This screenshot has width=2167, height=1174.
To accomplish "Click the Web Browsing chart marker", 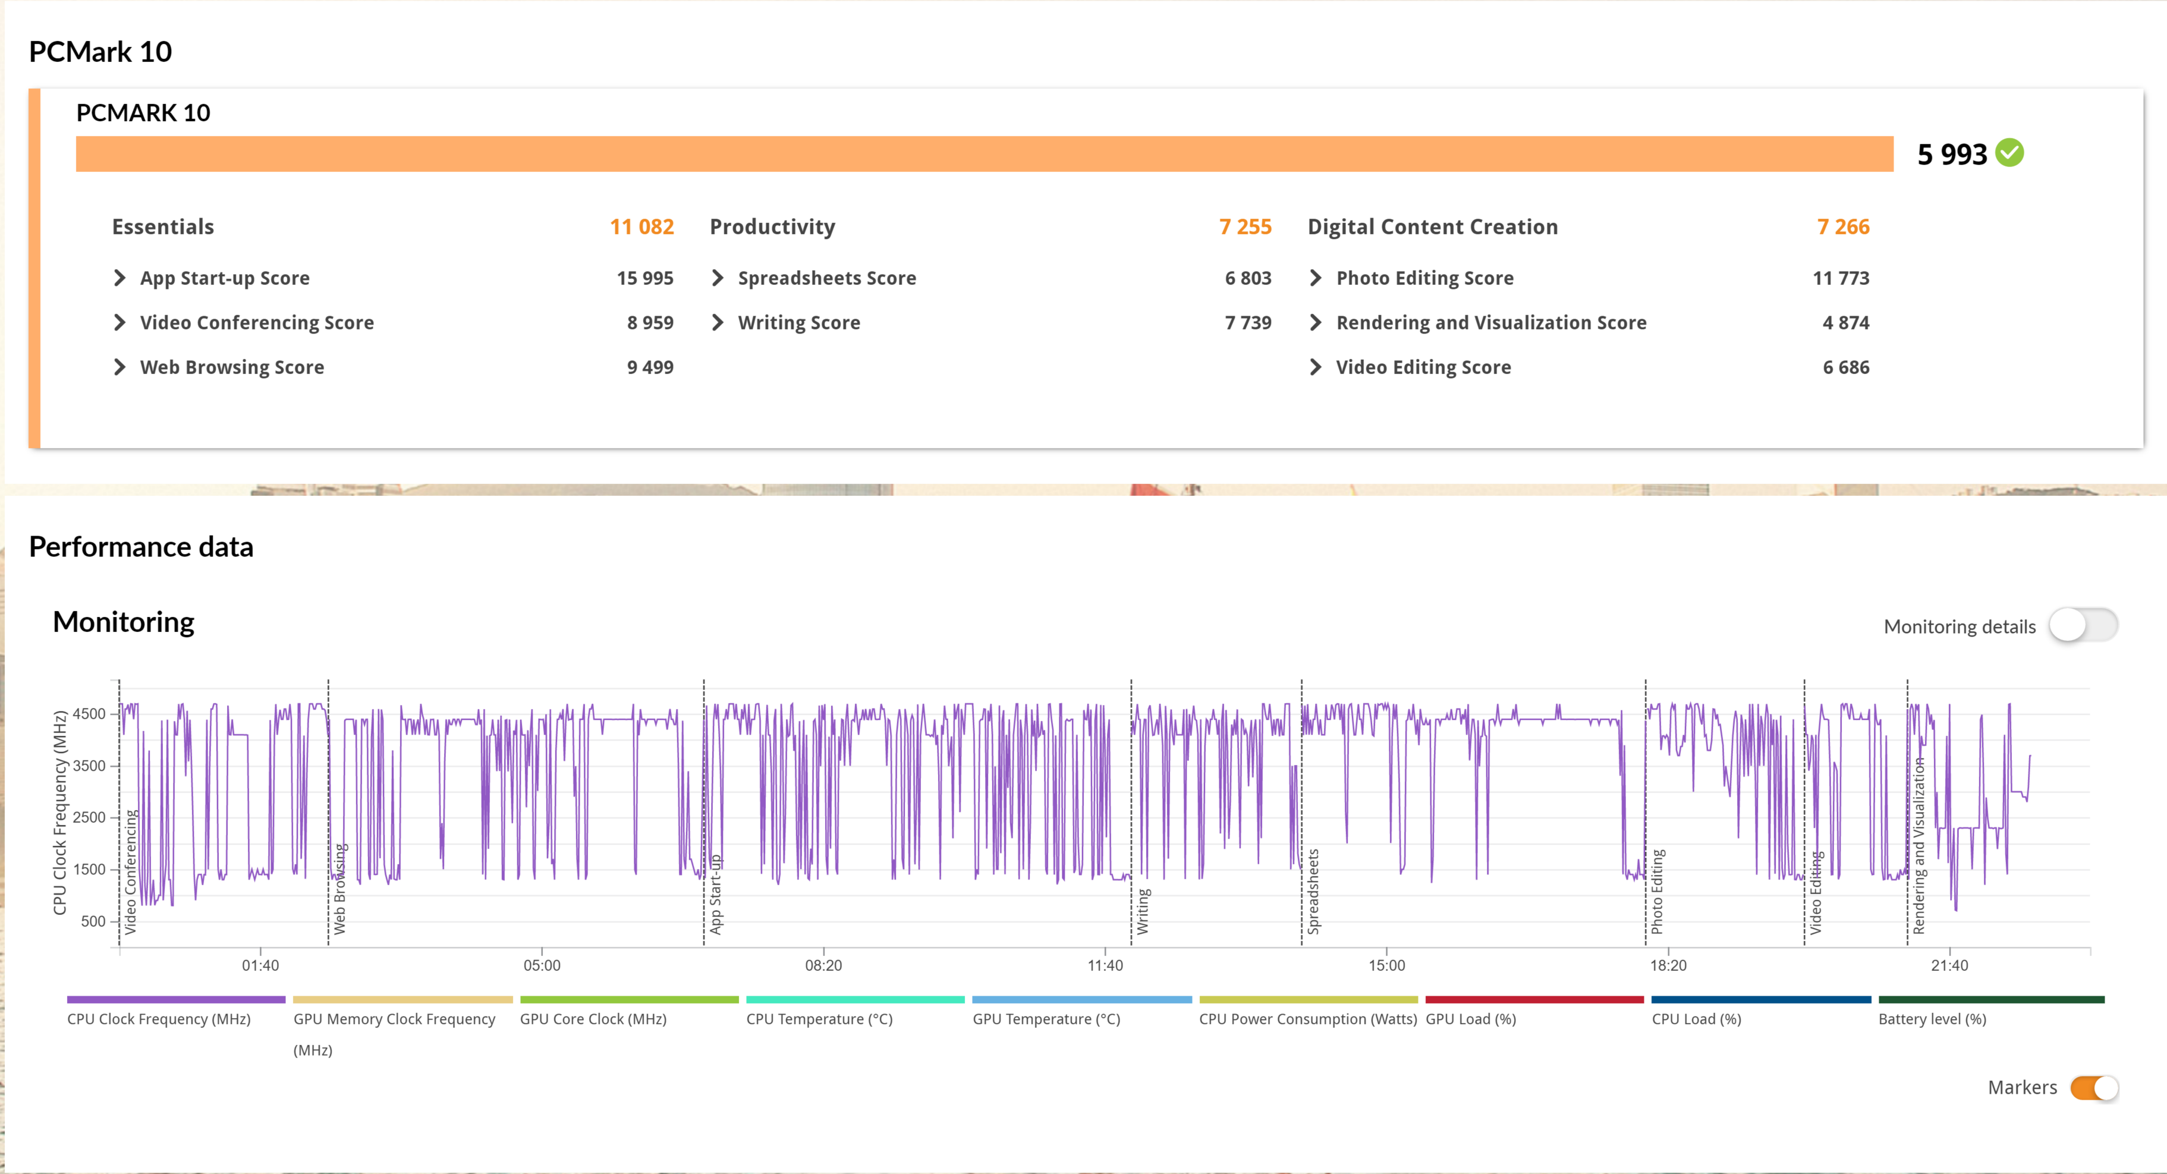I will click(339, 889).
